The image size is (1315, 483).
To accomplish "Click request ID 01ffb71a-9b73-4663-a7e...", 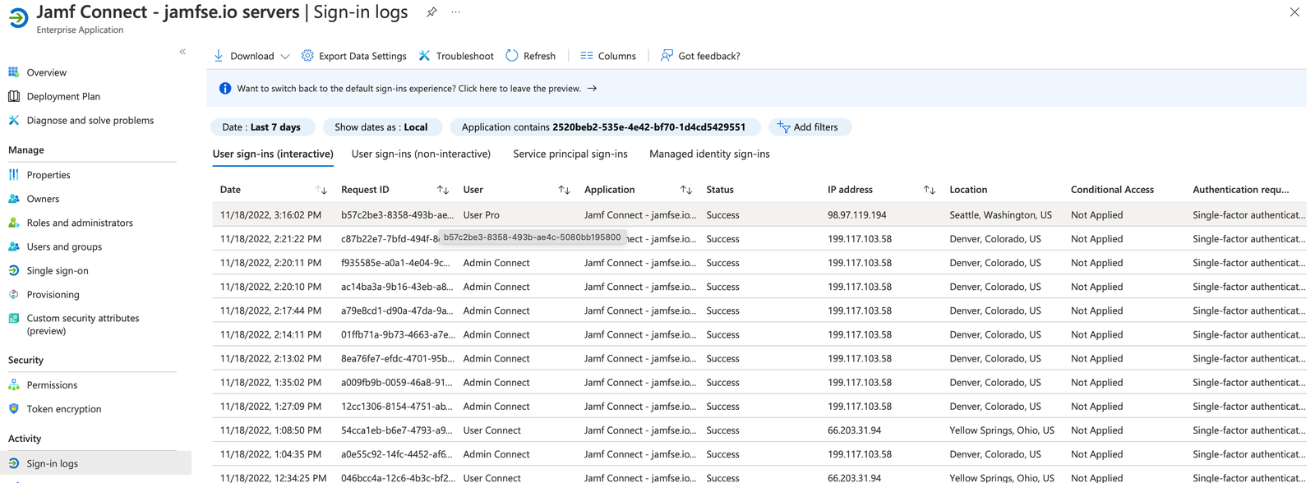I will [398, 334].
